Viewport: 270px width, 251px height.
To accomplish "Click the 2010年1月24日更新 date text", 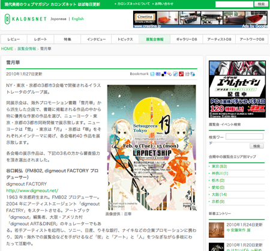I will tap(244, 225).
